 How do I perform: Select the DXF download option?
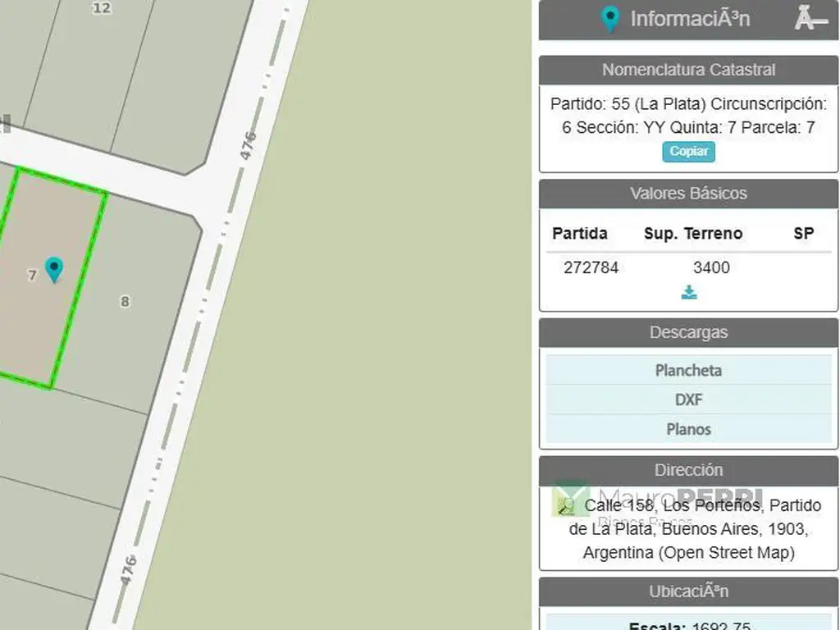point(688,399)
